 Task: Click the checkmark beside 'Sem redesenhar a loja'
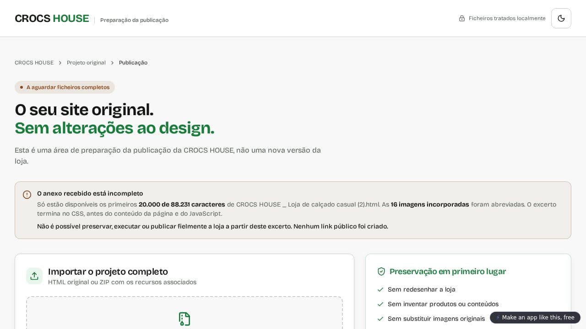click(380, 289)
